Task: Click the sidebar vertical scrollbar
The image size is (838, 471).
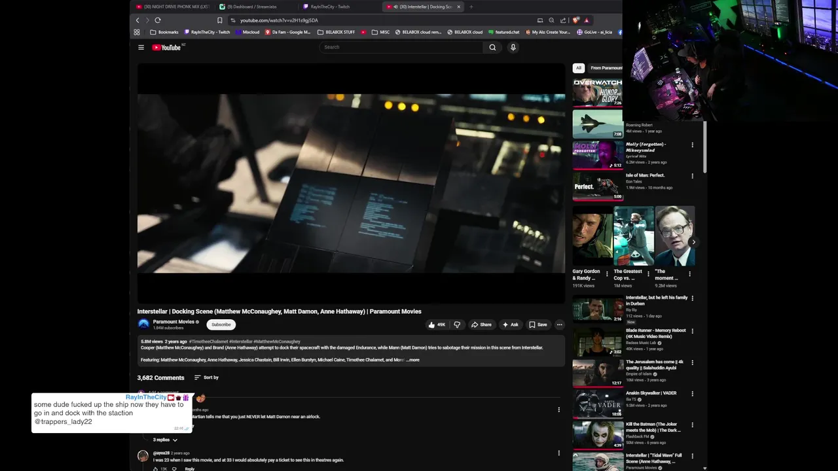Action: 704,147
